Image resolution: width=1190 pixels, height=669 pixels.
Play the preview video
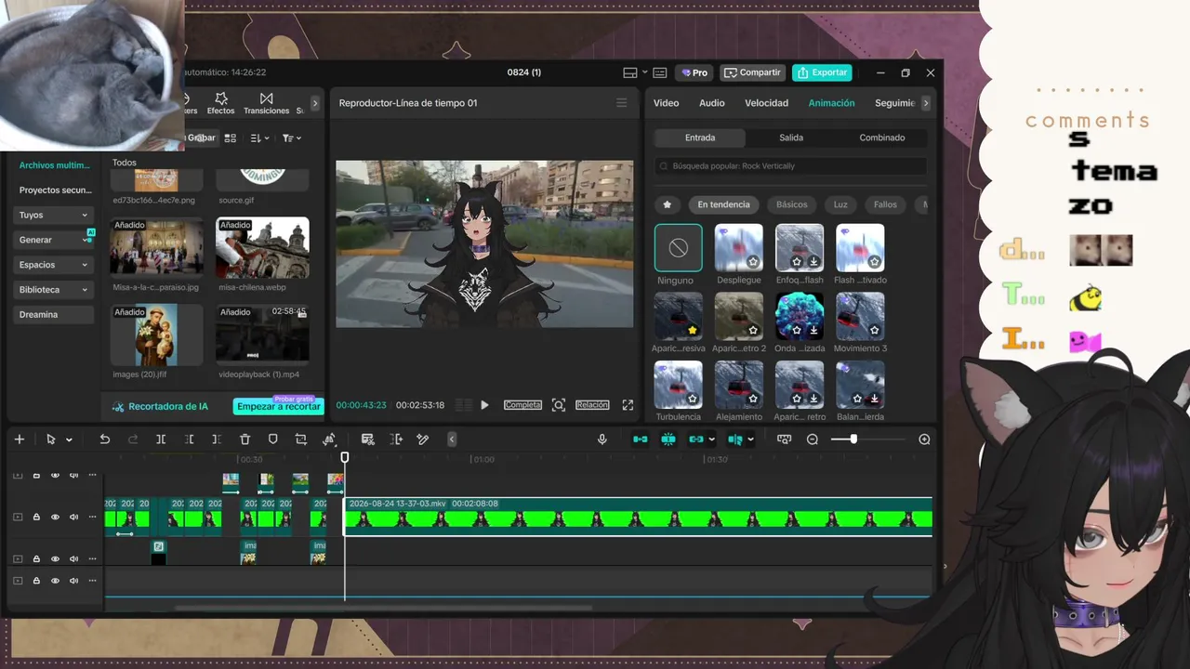pyautogui.click(x=484, y=405)
